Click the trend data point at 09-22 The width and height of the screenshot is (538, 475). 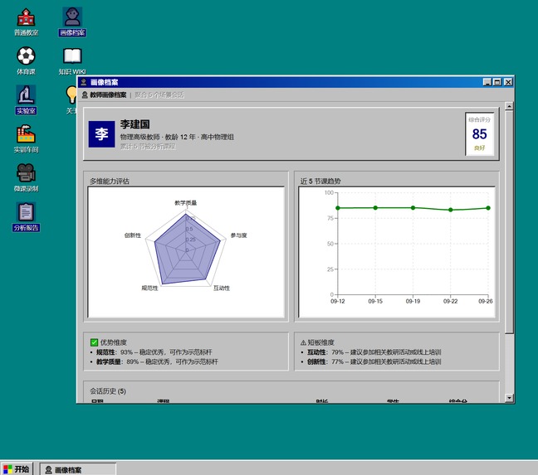click(451, 210)
